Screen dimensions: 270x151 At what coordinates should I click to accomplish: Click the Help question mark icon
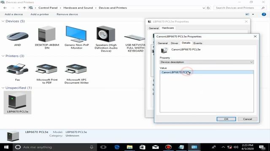pos(264,14)
